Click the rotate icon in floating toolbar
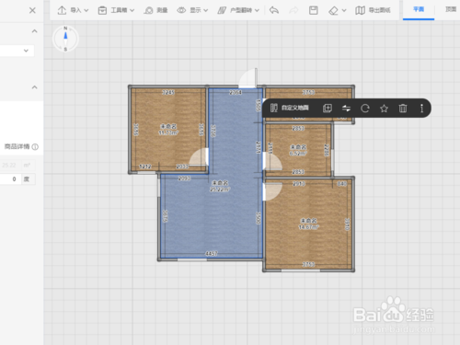460x345 pixels. click(365, 108)
